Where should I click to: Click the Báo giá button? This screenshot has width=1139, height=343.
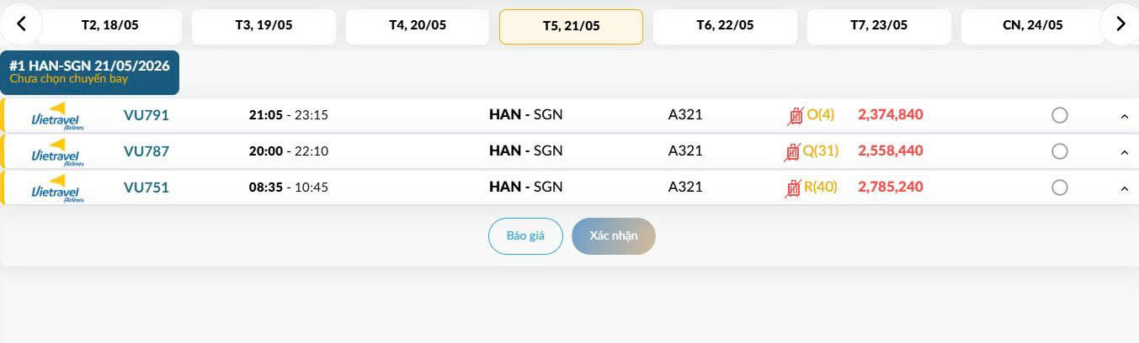pyautogui.click(x=525, y=236)
